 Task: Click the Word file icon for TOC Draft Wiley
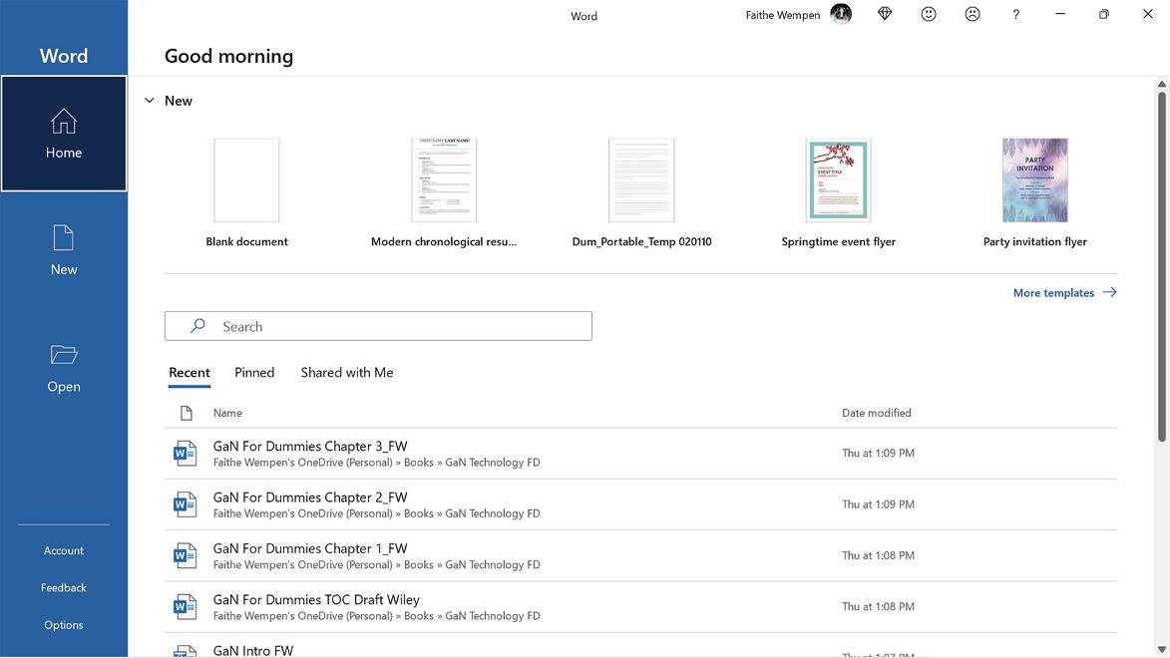(185, 606)
